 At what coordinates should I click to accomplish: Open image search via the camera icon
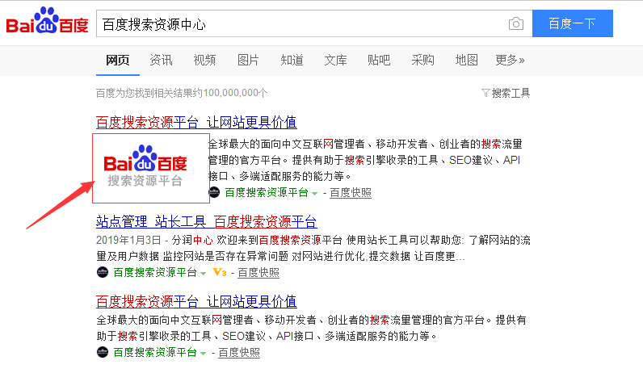click(515, 24)
